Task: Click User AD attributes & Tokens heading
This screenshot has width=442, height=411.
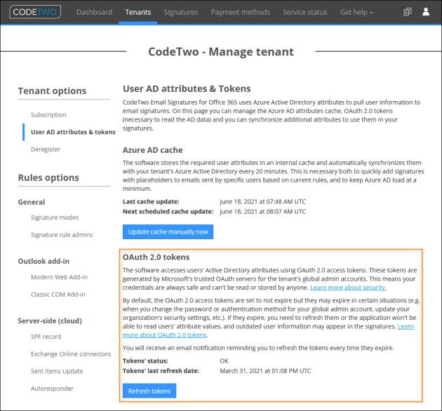Action: [187, 88]
